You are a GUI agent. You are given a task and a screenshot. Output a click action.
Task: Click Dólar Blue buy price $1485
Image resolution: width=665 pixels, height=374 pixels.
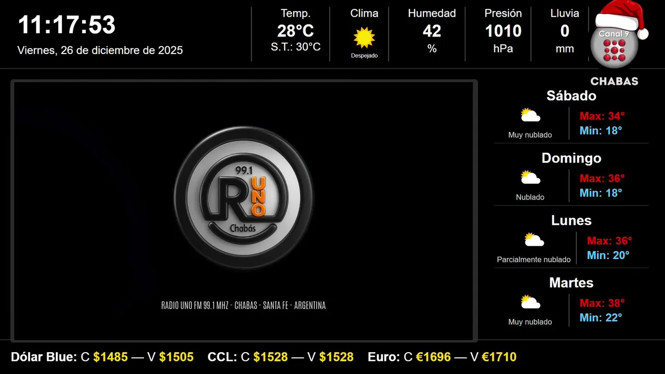point(111,357)
